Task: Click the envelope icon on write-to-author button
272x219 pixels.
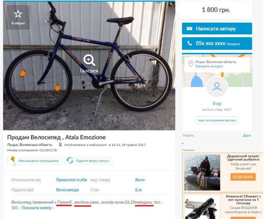Action: [x=189, y=28]
